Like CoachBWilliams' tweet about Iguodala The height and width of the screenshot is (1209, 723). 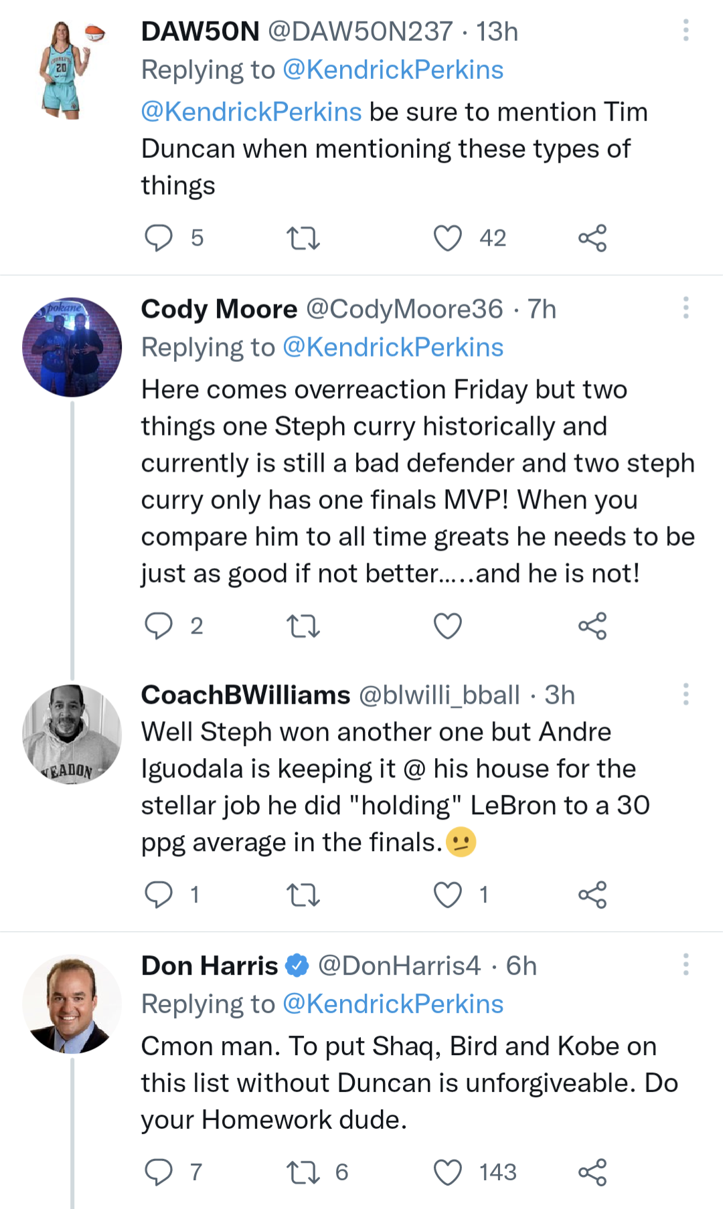[448, 895]
